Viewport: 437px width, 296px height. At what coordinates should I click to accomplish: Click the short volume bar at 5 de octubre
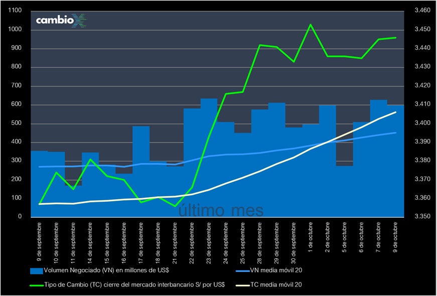[x=345, y=191]
